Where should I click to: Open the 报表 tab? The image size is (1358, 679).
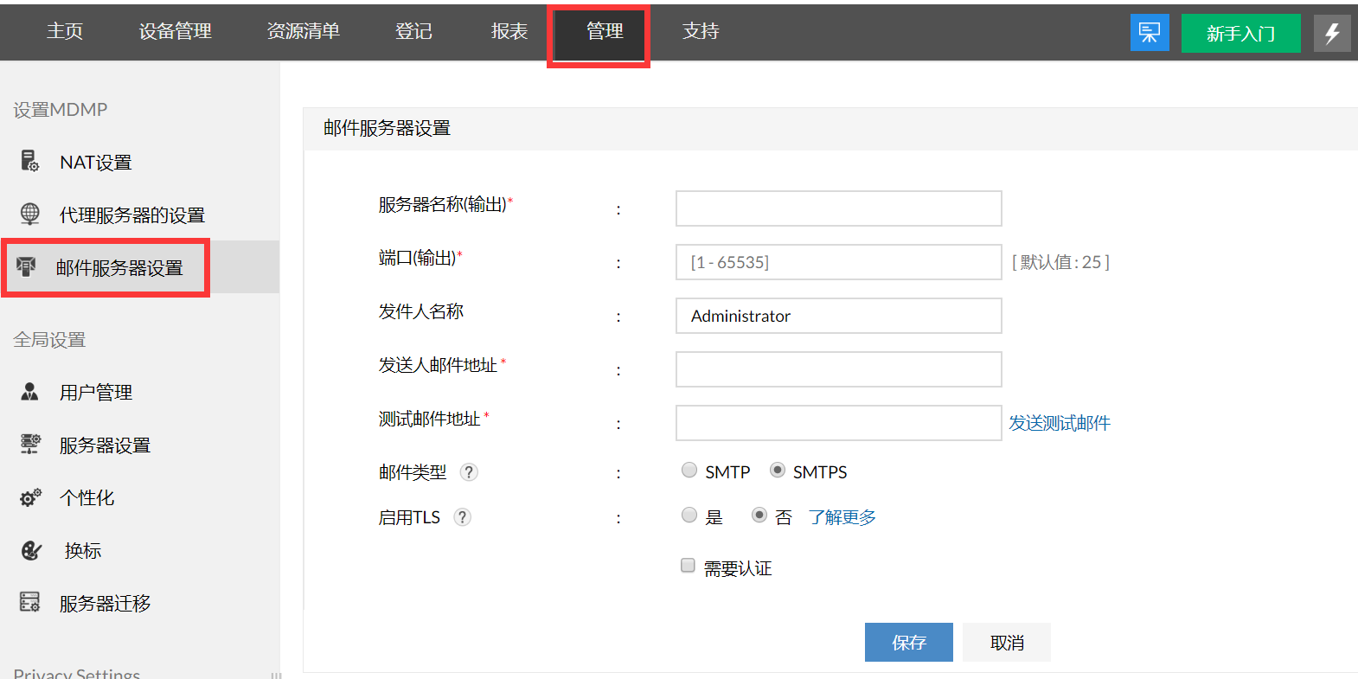click(x=509, y=31)
